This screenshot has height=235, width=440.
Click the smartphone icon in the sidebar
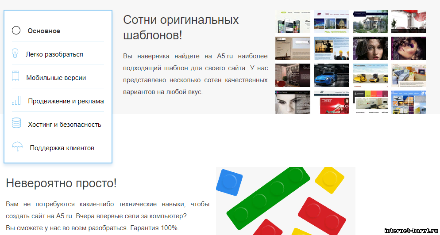pyautogui.click(x=15, y=76)
